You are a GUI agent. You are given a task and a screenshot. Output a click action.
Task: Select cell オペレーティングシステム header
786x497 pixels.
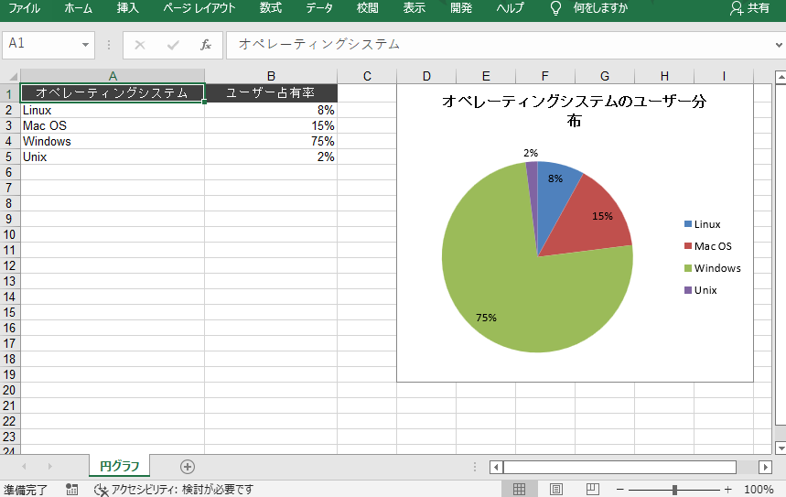point(113,93)
